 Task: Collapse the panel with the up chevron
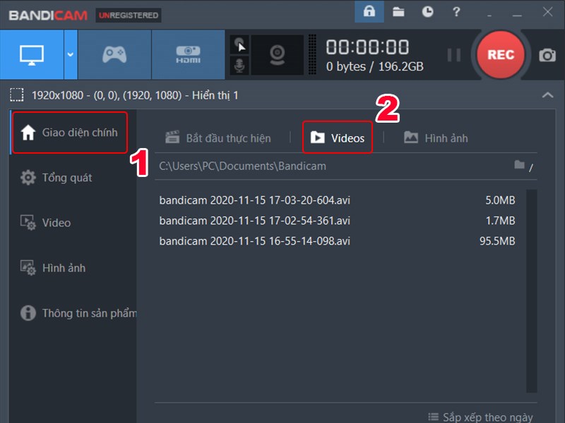pyautogui.click(x=547, y=95)
